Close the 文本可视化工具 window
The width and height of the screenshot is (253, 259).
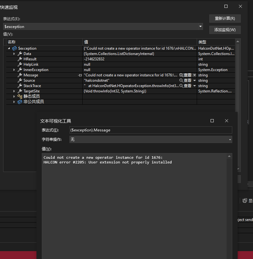(227, 121)
